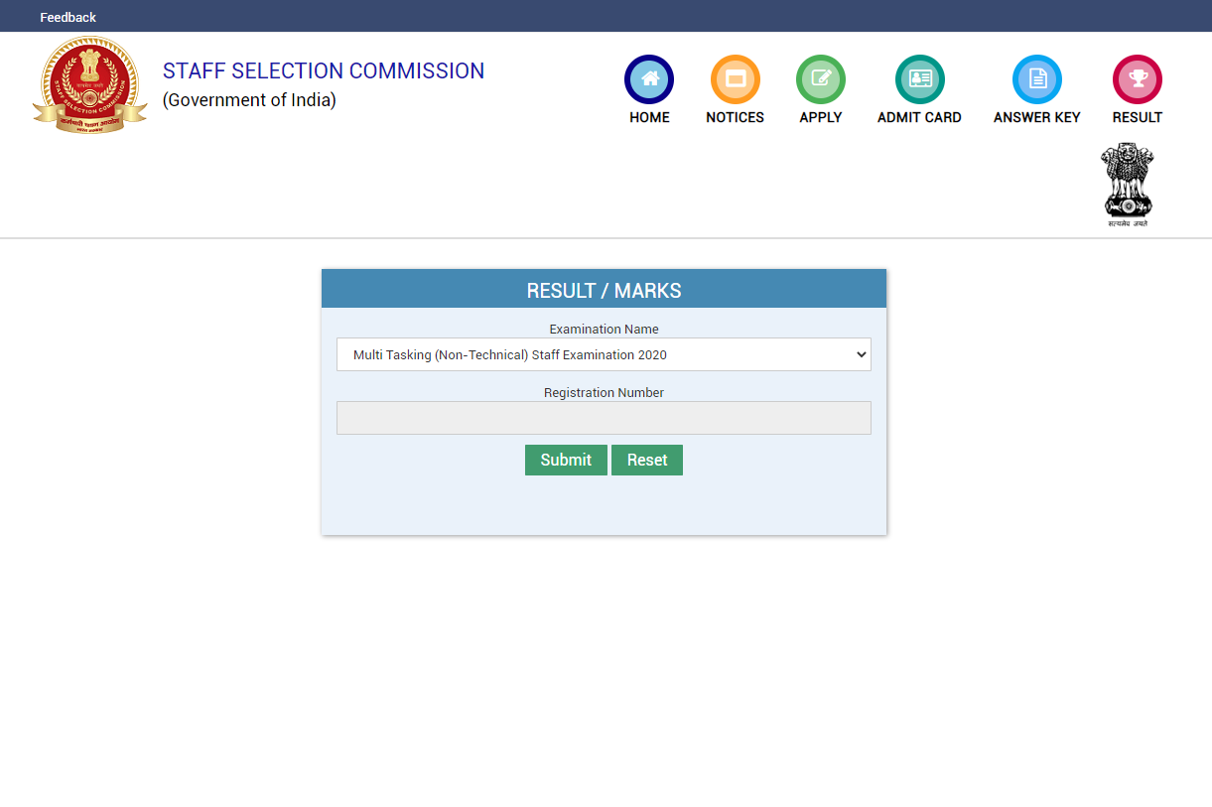Click the HOME text label

point(649,117)
